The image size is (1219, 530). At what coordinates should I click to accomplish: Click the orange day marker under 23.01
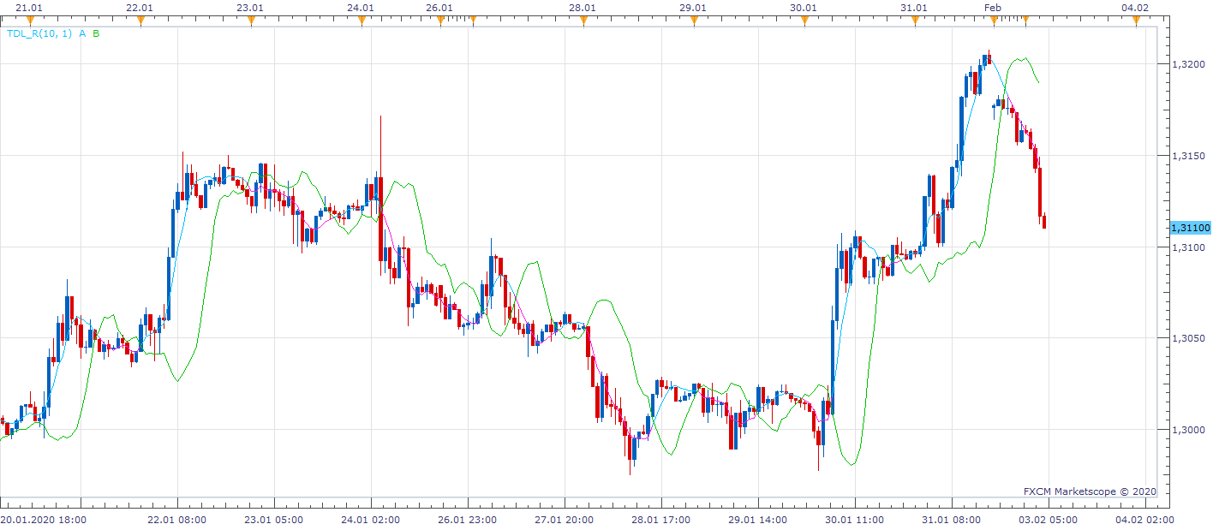[250, 20]
